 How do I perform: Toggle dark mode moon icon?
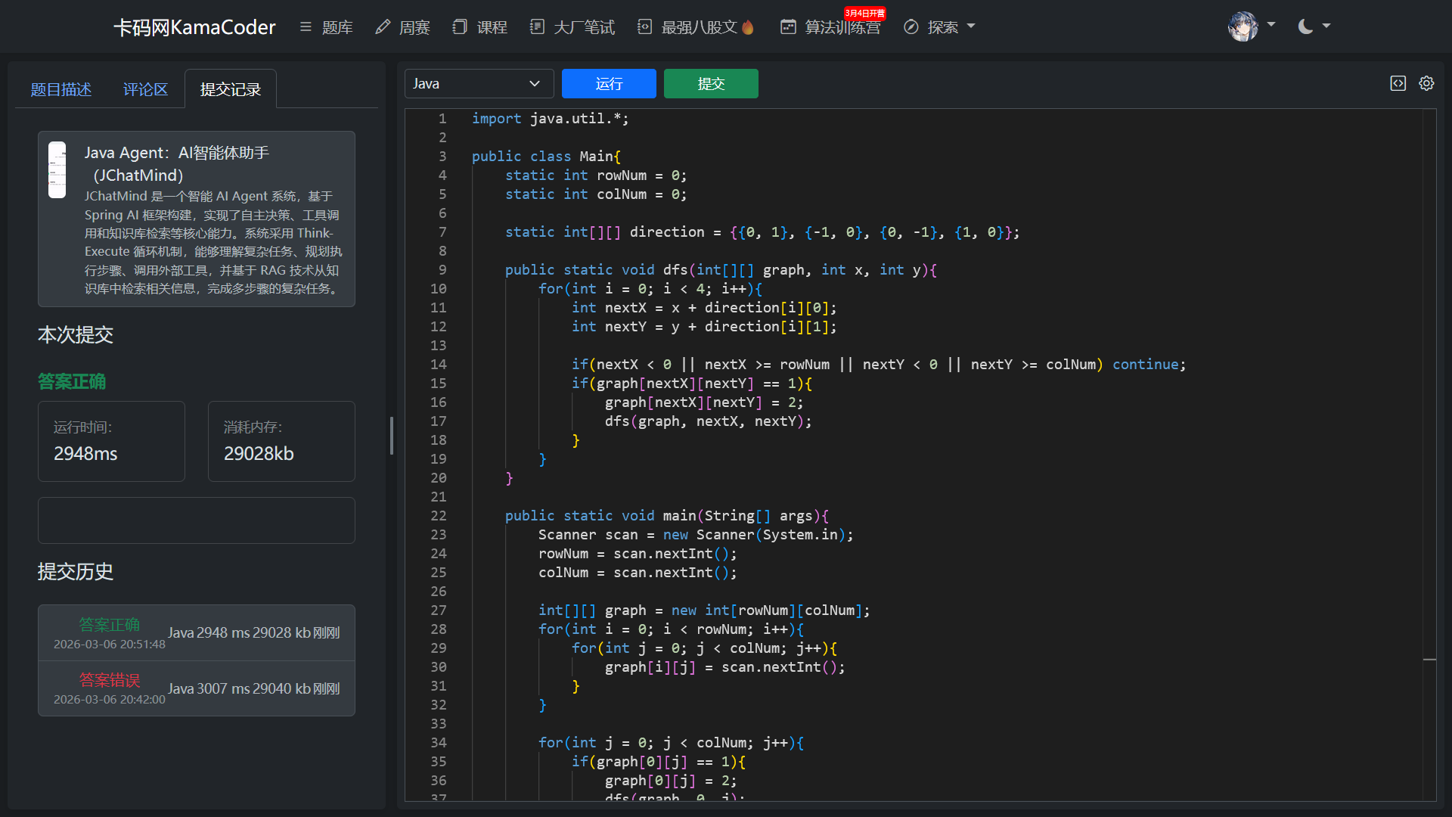tap(1305, 26)
